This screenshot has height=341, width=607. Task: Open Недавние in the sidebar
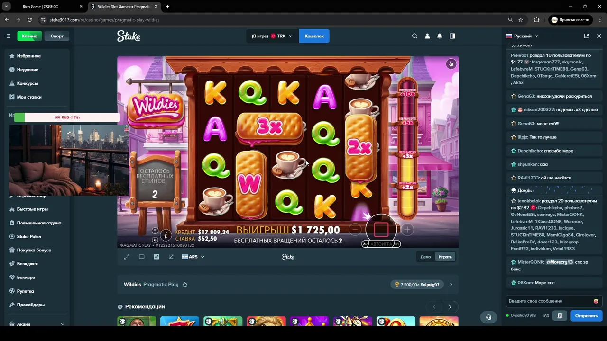(28, 70)
